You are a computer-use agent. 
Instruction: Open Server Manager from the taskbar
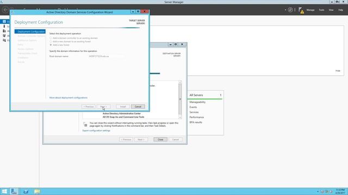click(14, 191)
